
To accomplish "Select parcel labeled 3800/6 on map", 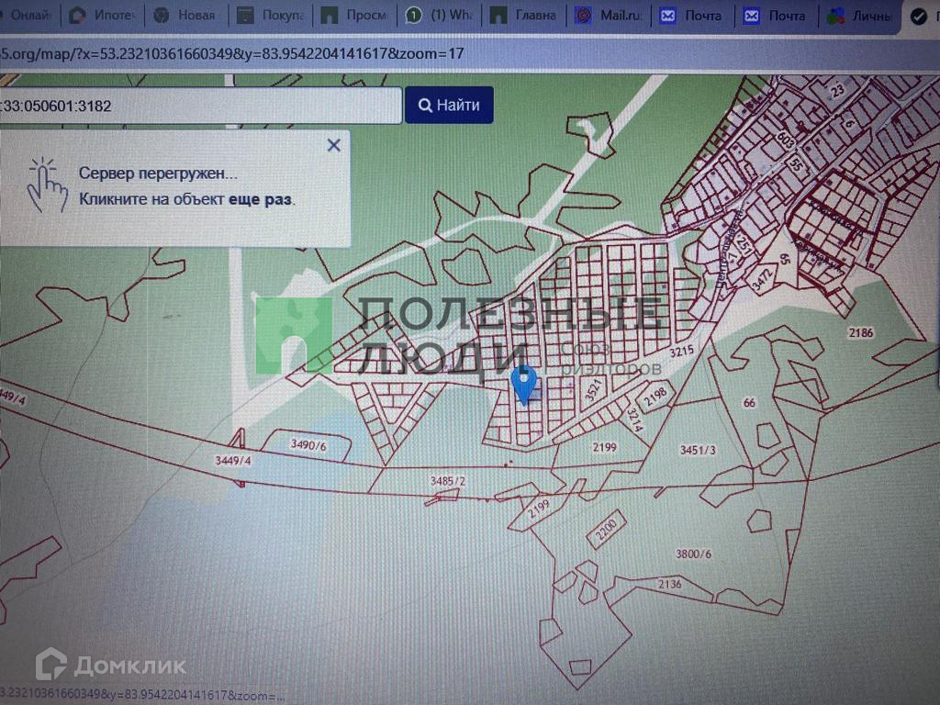I will (694, 554).
